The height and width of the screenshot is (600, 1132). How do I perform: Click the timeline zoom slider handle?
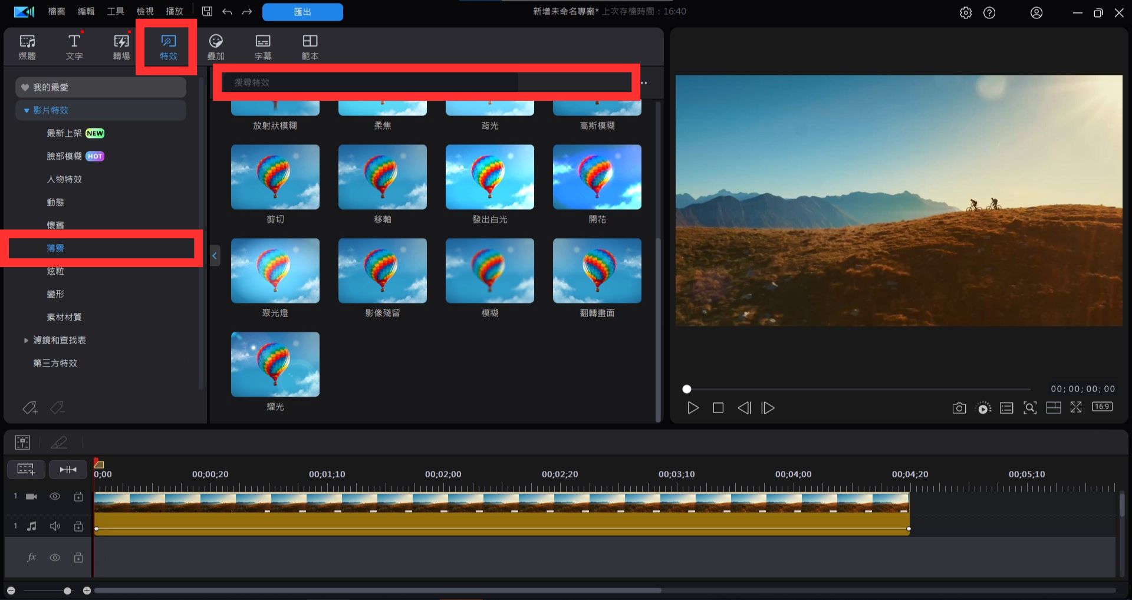[x=67, y=591]
